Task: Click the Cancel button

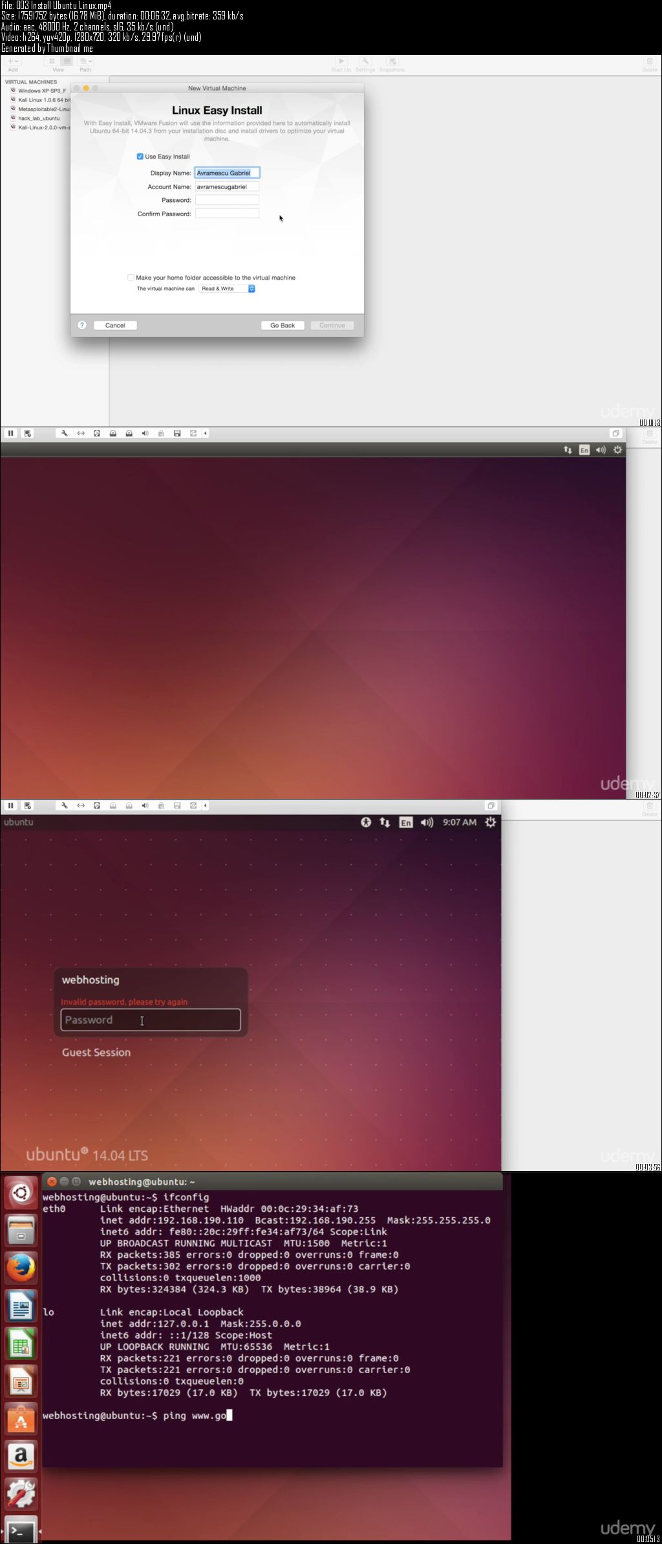Action: click(115, 326)
